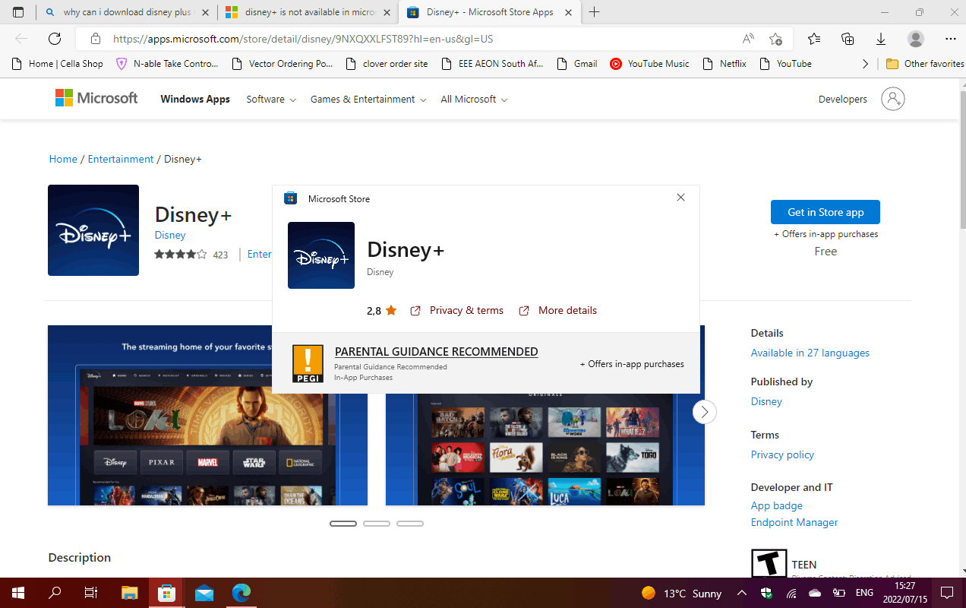This screenshot has height=608, width=966.
Task: Select the second screenshot carousel indicator
Action: [377, 524]
